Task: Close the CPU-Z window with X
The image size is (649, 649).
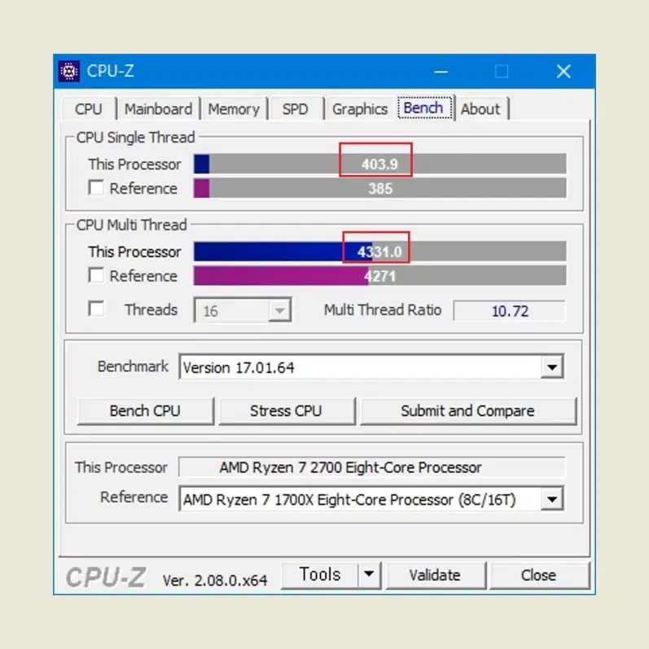Action: point(563,72)
